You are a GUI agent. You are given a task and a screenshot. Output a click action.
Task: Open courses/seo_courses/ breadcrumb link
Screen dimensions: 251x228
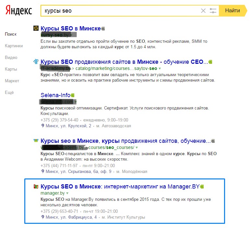click(111, 147)
